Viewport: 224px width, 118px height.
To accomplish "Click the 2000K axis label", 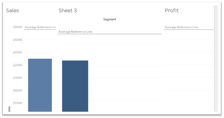I will [18, 78].
